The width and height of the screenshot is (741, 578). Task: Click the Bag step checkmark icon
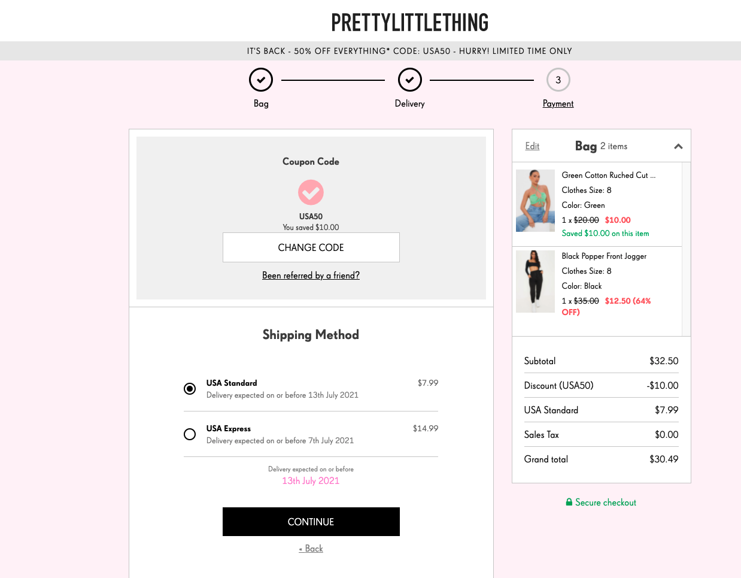coord(261,79)
